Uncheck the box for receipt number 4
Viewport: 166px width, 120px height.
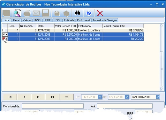[4, 34]
